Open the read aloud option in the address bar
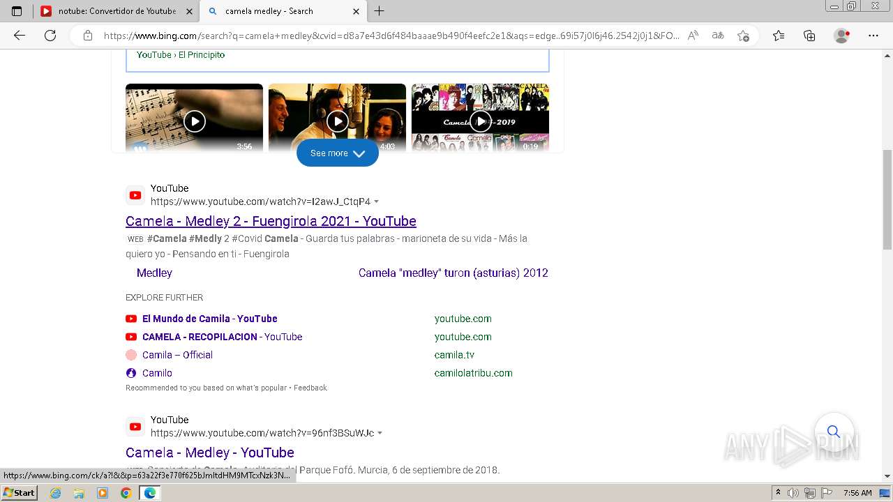 [x=693, y=36]
